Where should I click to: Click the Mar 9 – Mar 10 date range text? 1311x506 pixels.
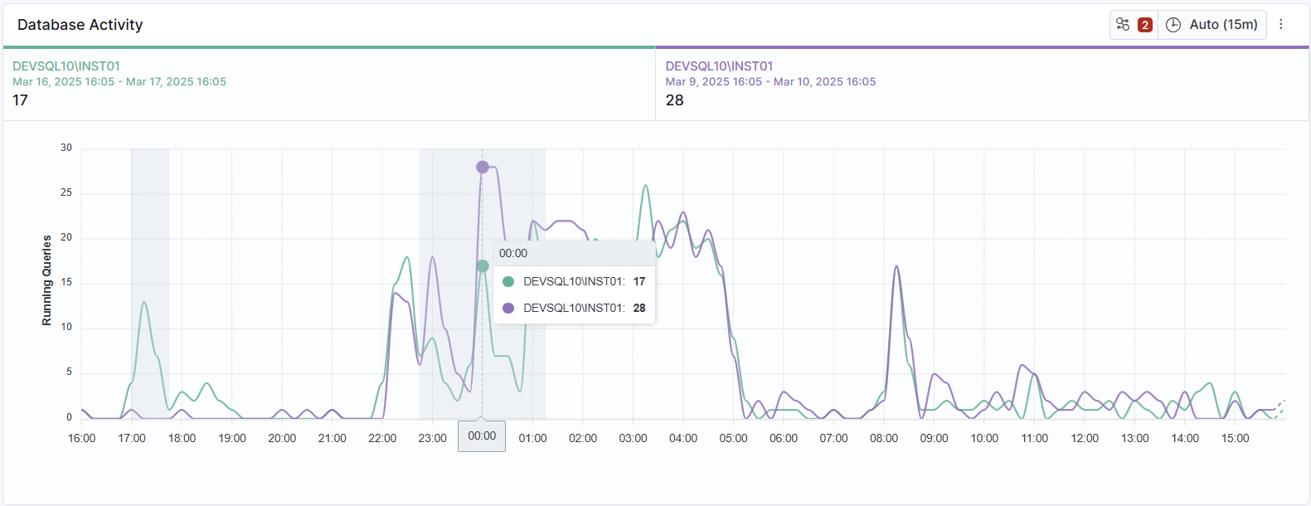(x=770, y=81)
